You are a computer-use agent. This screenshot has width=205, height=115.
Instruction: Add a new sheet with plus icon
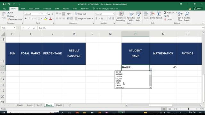[x=70, y=105]
